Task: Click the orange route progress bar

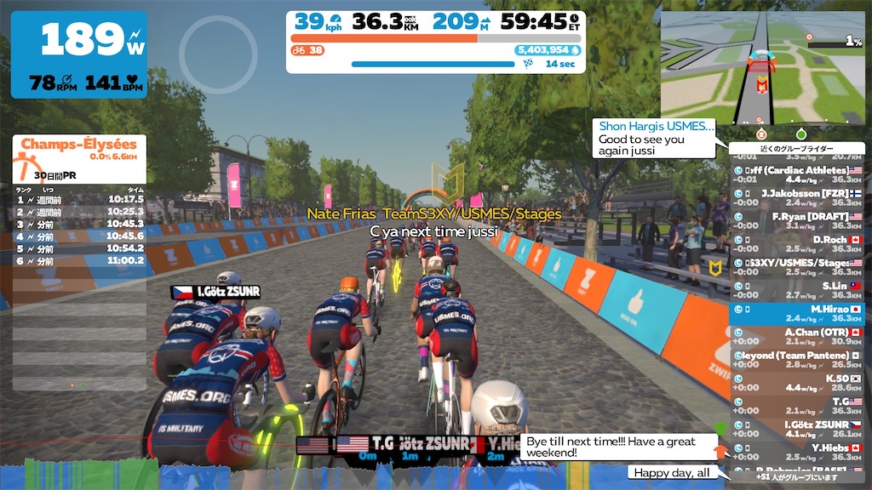Action: pyautogui.click(x=435, y=38)
